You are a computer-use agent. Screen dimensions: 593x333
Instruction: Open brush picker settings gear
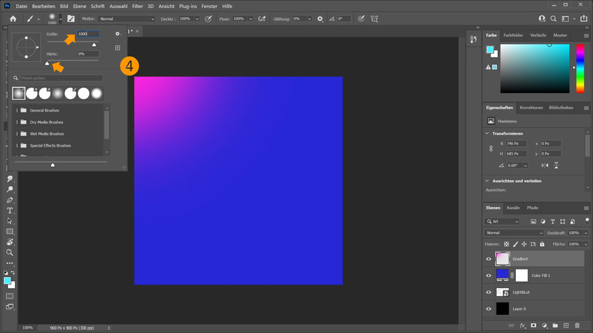[117, 33]
